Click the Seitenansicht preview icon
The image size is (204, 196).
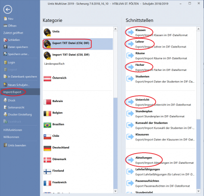[5, 107]
